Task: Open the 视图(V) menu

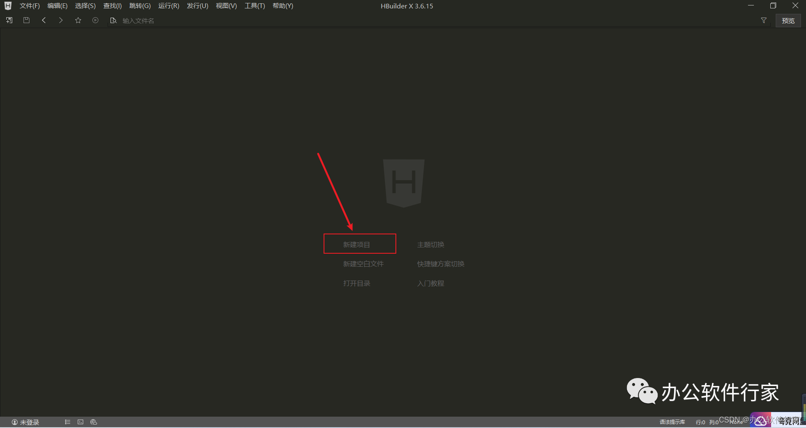Action: click(226, 6)
